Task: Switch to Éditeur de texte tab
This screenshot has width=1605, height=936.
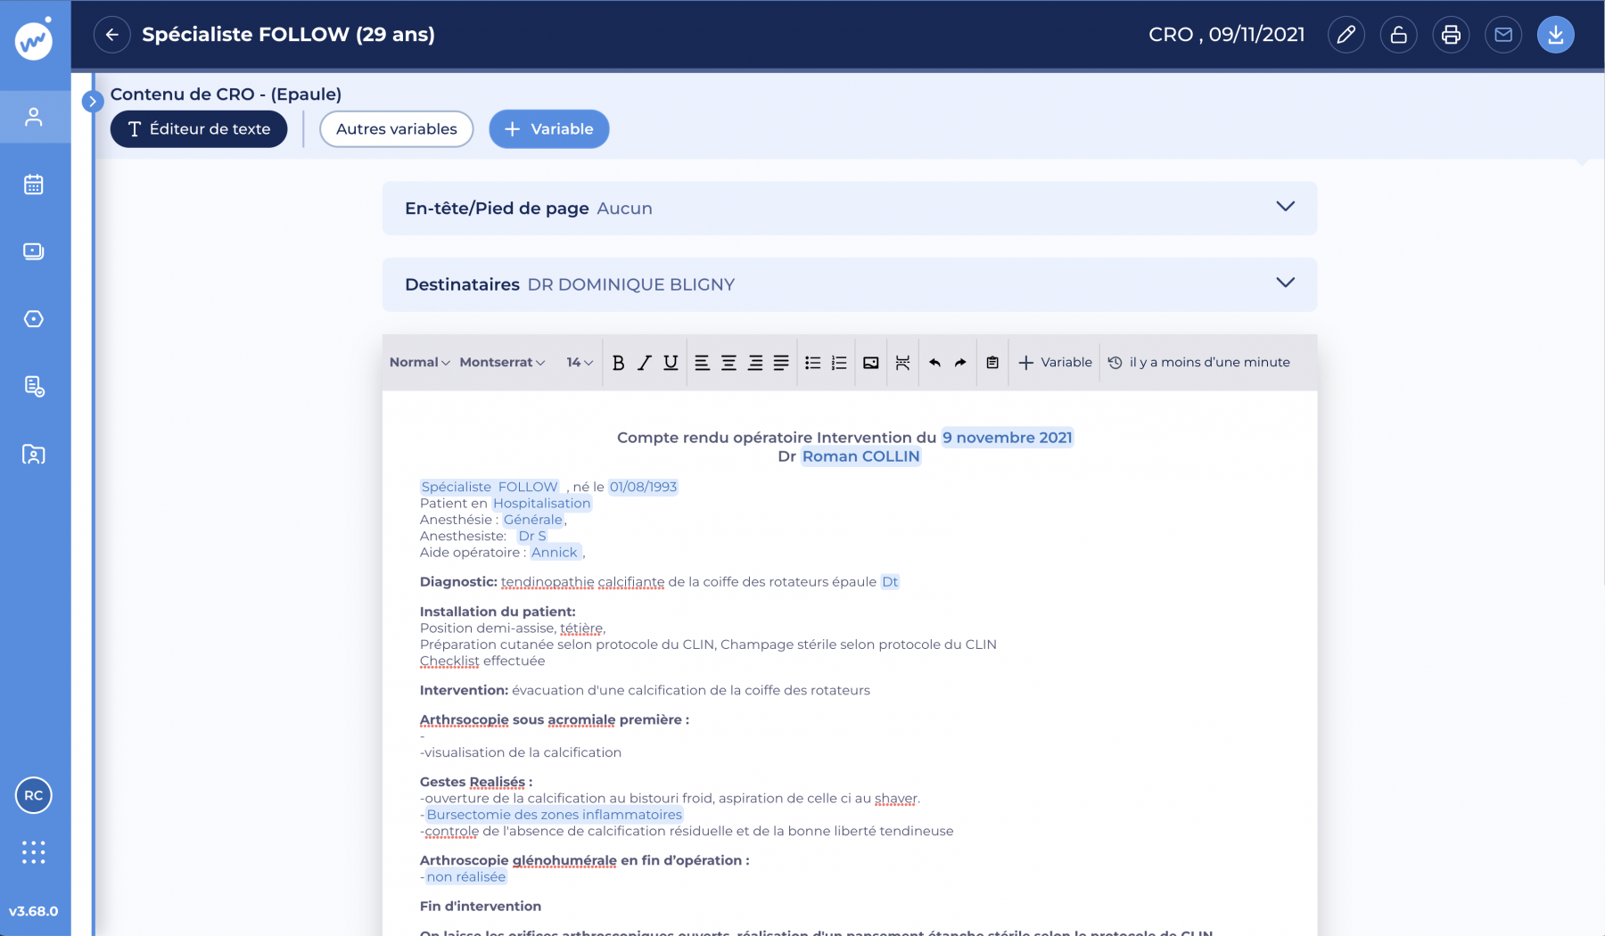Action: [199, 129]
